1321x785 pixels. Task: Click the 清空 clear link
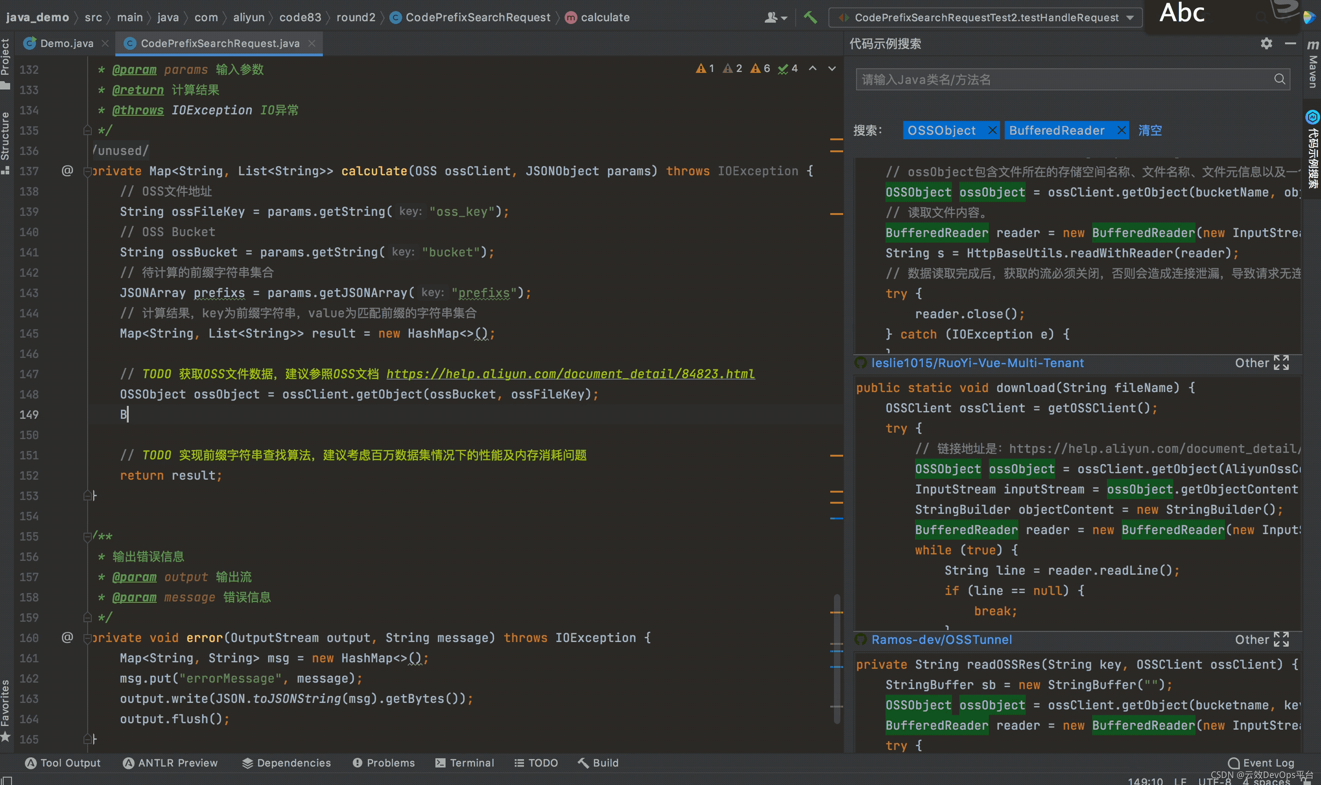1150,130
